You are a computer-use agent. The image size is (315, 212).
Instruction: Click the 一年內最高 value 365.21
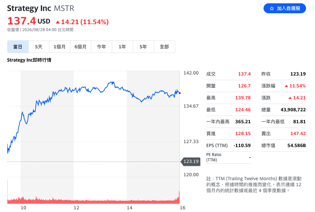click(243, 122)
